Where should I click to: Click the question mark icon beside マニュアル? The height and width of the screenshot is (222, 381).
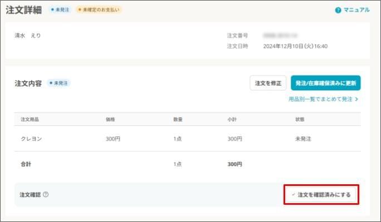(338, 10)
